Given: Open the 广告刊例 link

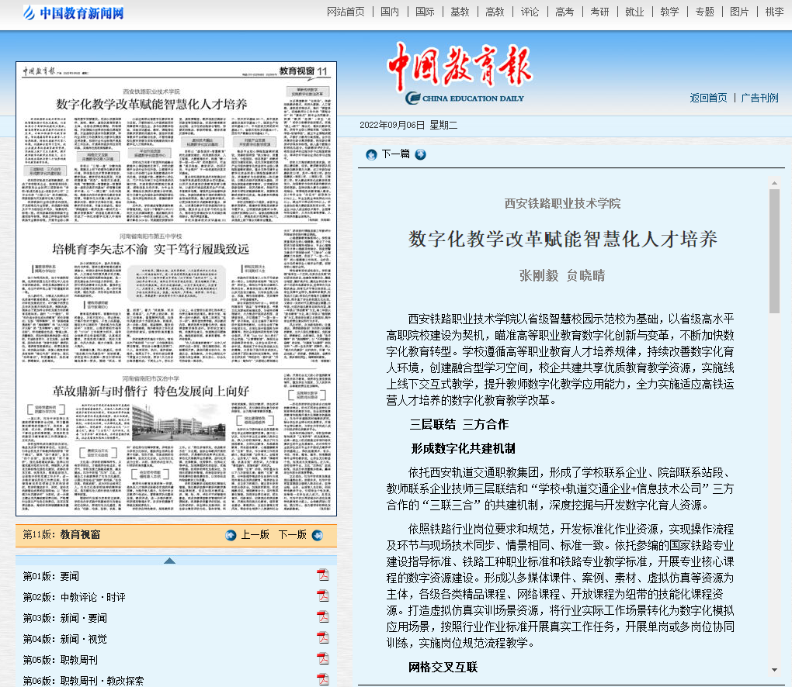Looking at the screenshot, I should pos(759,98).
